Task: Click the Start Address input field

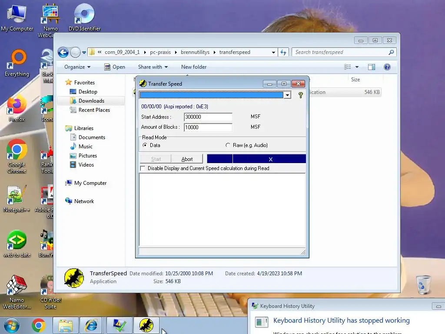Action: click(208, 117)
